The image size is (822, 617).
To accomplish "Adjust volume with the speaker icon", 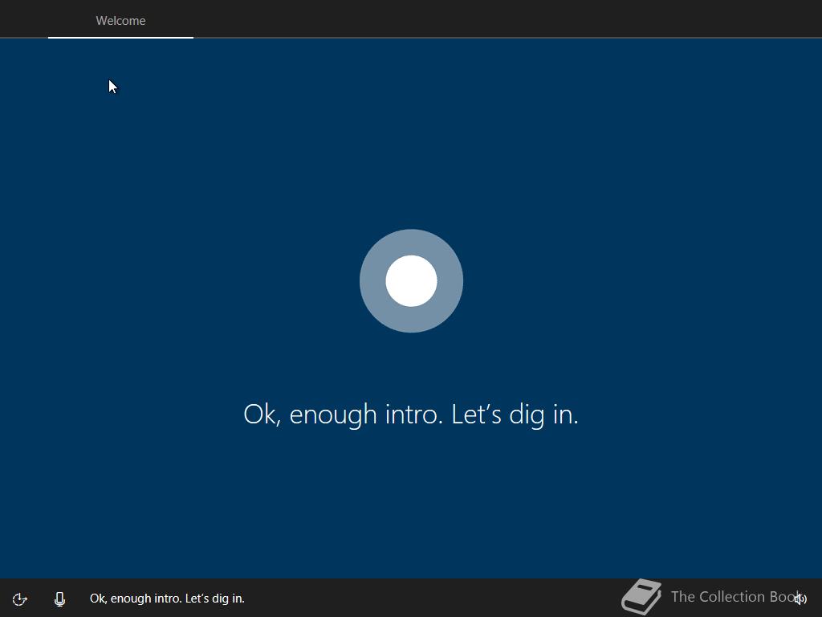I will pos(800,599).
